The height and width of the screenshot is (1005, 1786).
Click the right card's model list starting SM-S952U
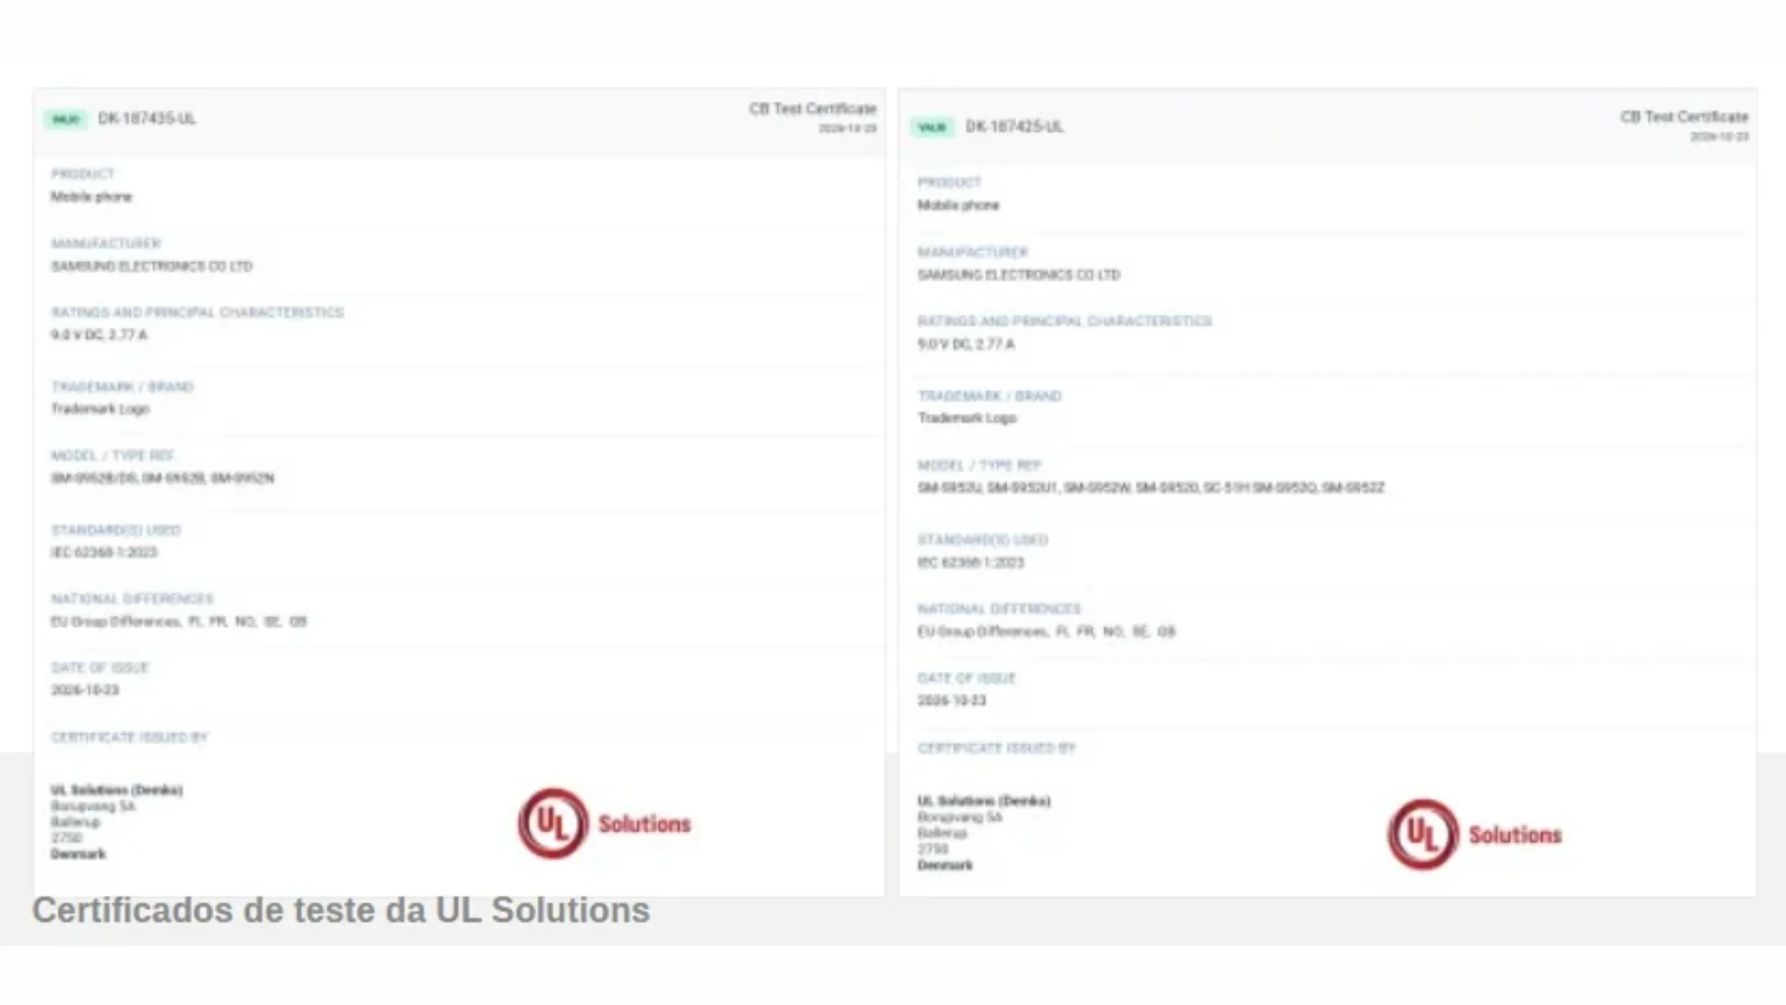(x=1151, y=488)
